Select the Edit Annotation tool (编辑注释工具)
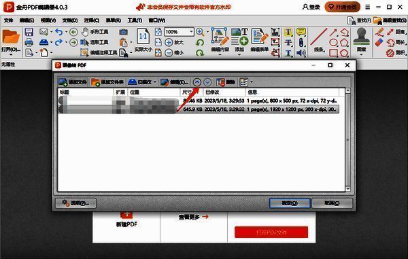 [99, 52]
